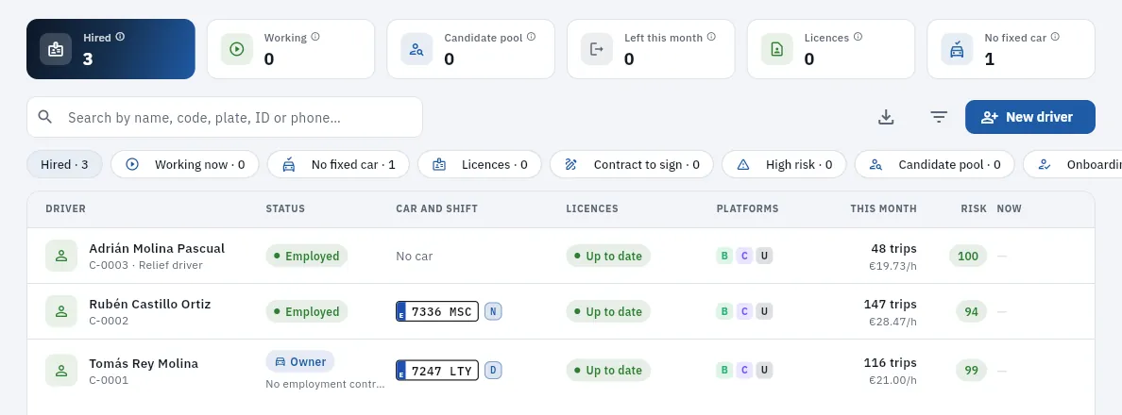This screenshot has height=415, width=1122.
Task: Show info icon next to Working
Action: [x=315, y=37]
